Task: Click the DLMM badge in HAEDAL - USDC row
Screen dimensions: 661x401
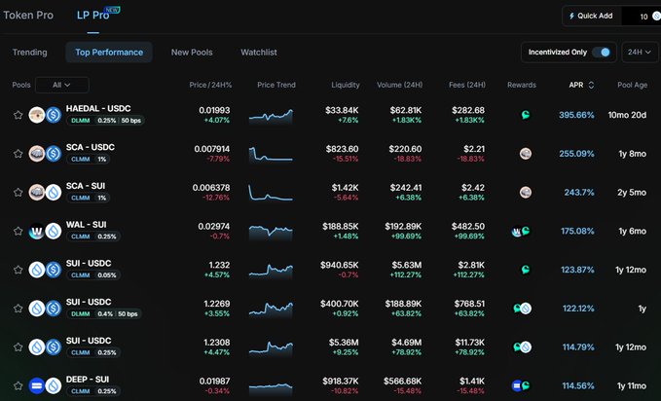Action: [80, 121]
